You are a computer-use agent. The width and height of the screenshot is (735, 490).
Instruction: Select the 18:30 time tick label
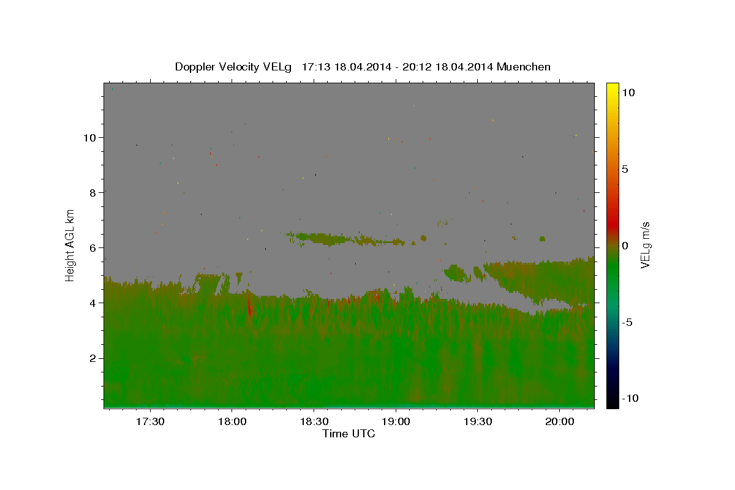tap(314, 421)
